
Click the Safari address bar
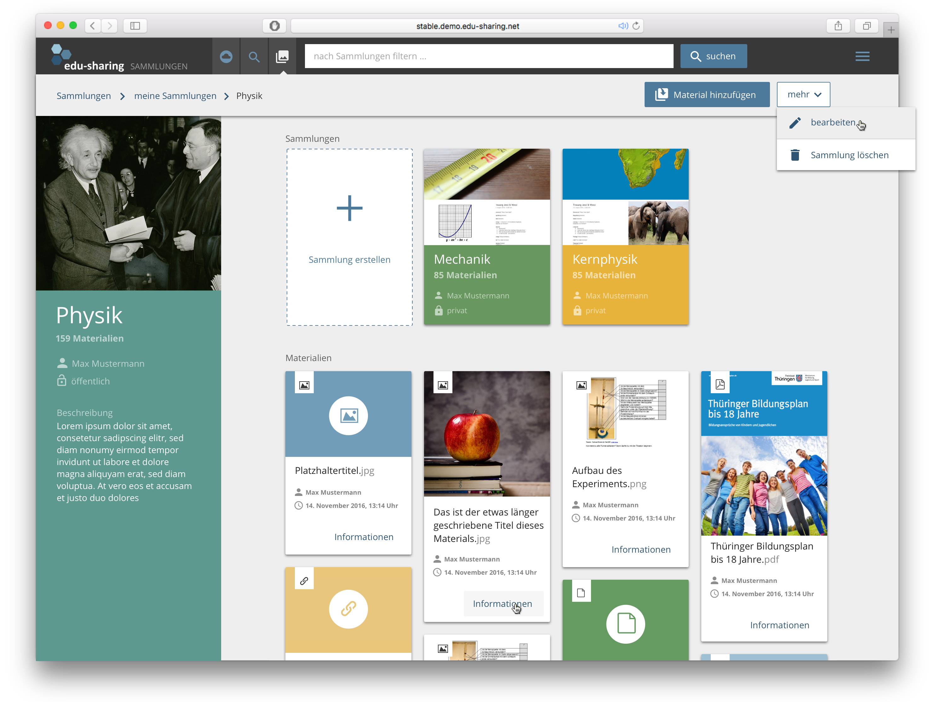[467, 26]
